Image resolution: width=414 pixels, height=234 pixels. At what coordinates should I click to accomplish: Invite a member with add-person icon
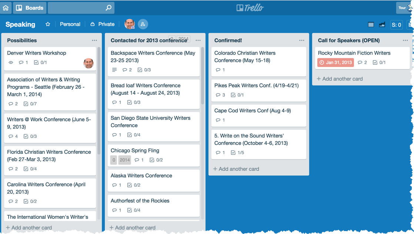(x=143, y=24)
